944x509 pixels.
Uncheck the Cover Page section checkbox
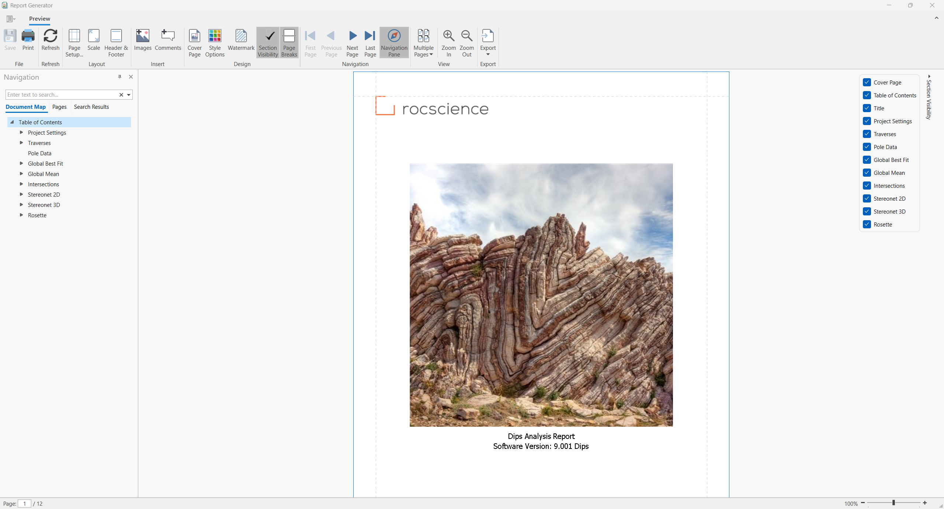tap(867, 82)
